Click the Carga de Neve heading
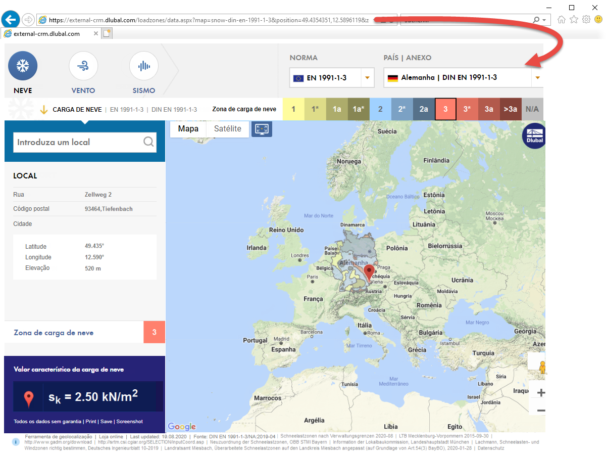Viewport: 606px width, 455px height. (x=77, y=109)
